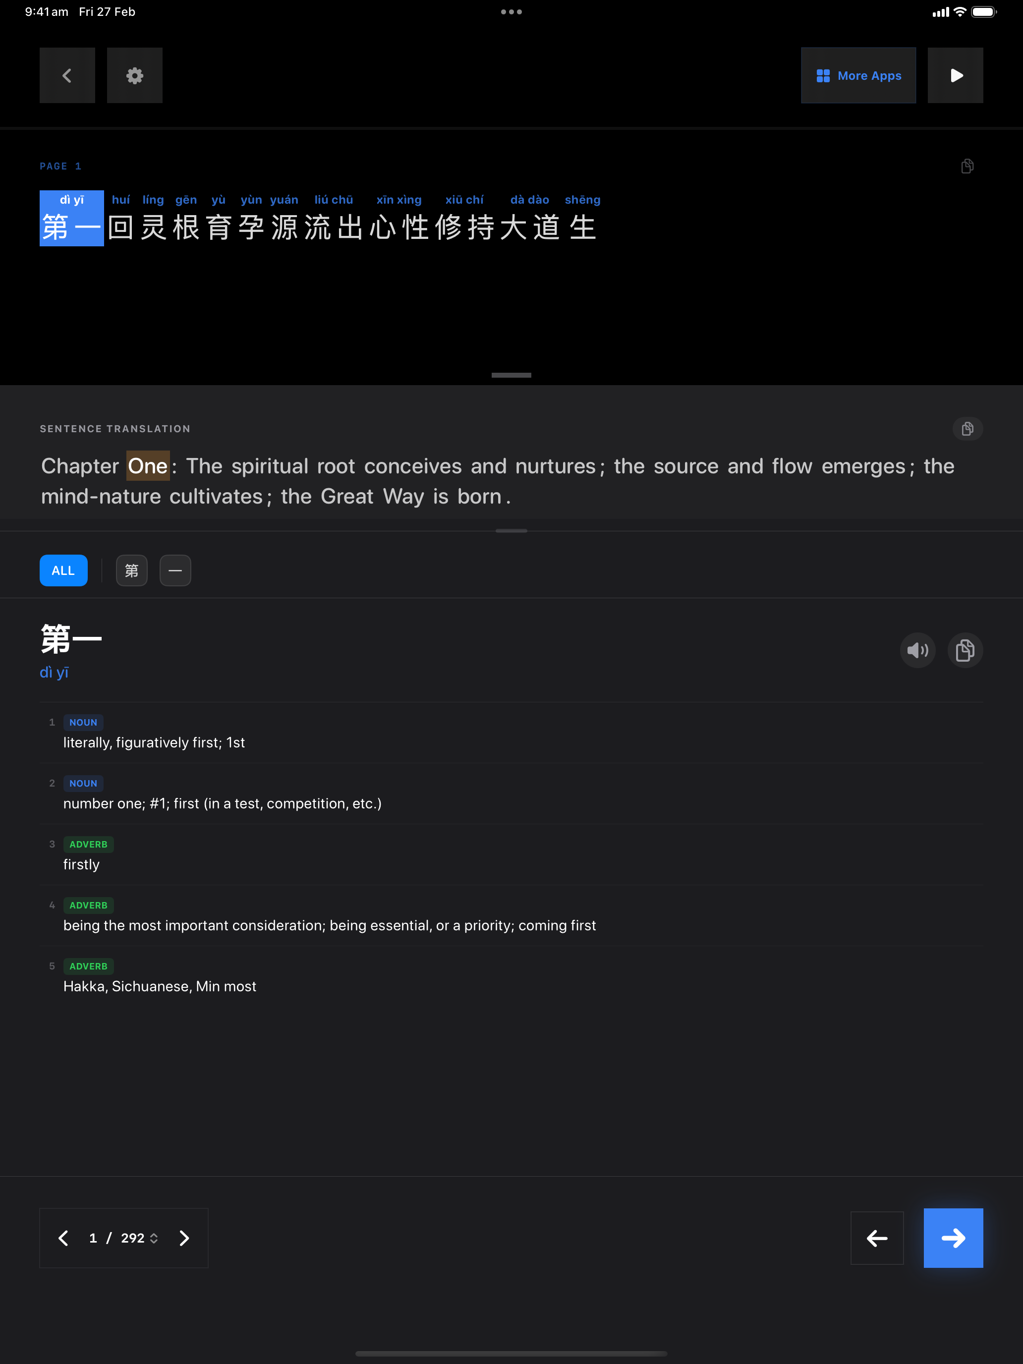Open the three-dot multitasking menu
1023x1364 pixels.
point(511,12)
